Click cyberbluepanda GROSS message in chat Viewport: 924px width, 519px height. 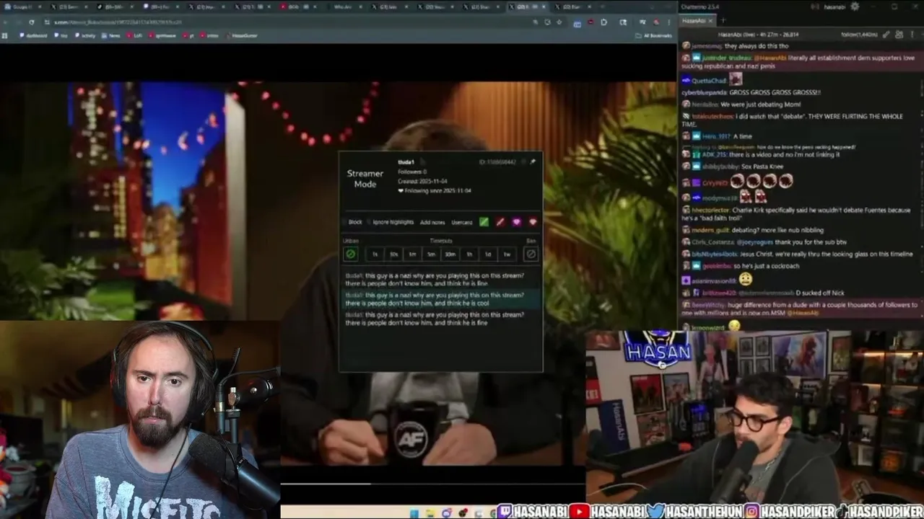point(751,92)
